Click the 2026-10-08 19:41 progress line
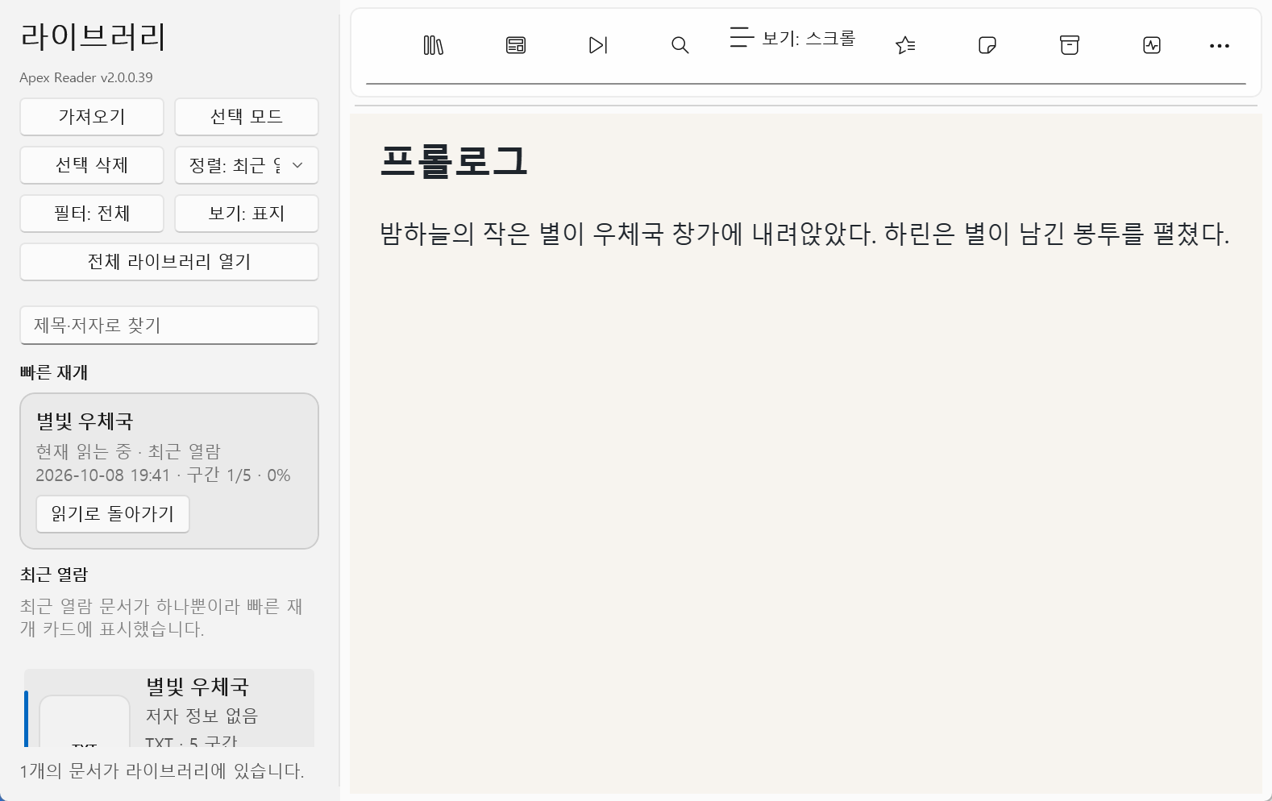This screenshot has width=1272, height=801. coord(163,475)
